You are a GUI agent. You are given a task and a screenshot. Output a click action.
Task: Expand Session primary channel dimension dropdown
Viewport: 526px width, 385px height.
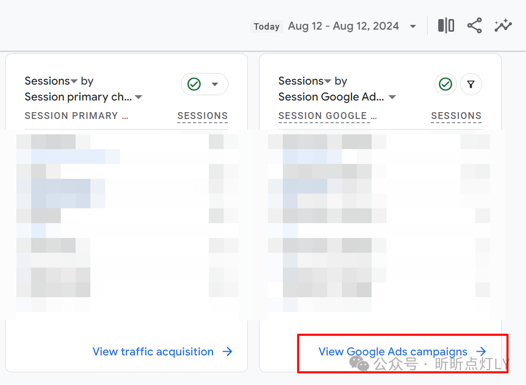tap(139, 97)
